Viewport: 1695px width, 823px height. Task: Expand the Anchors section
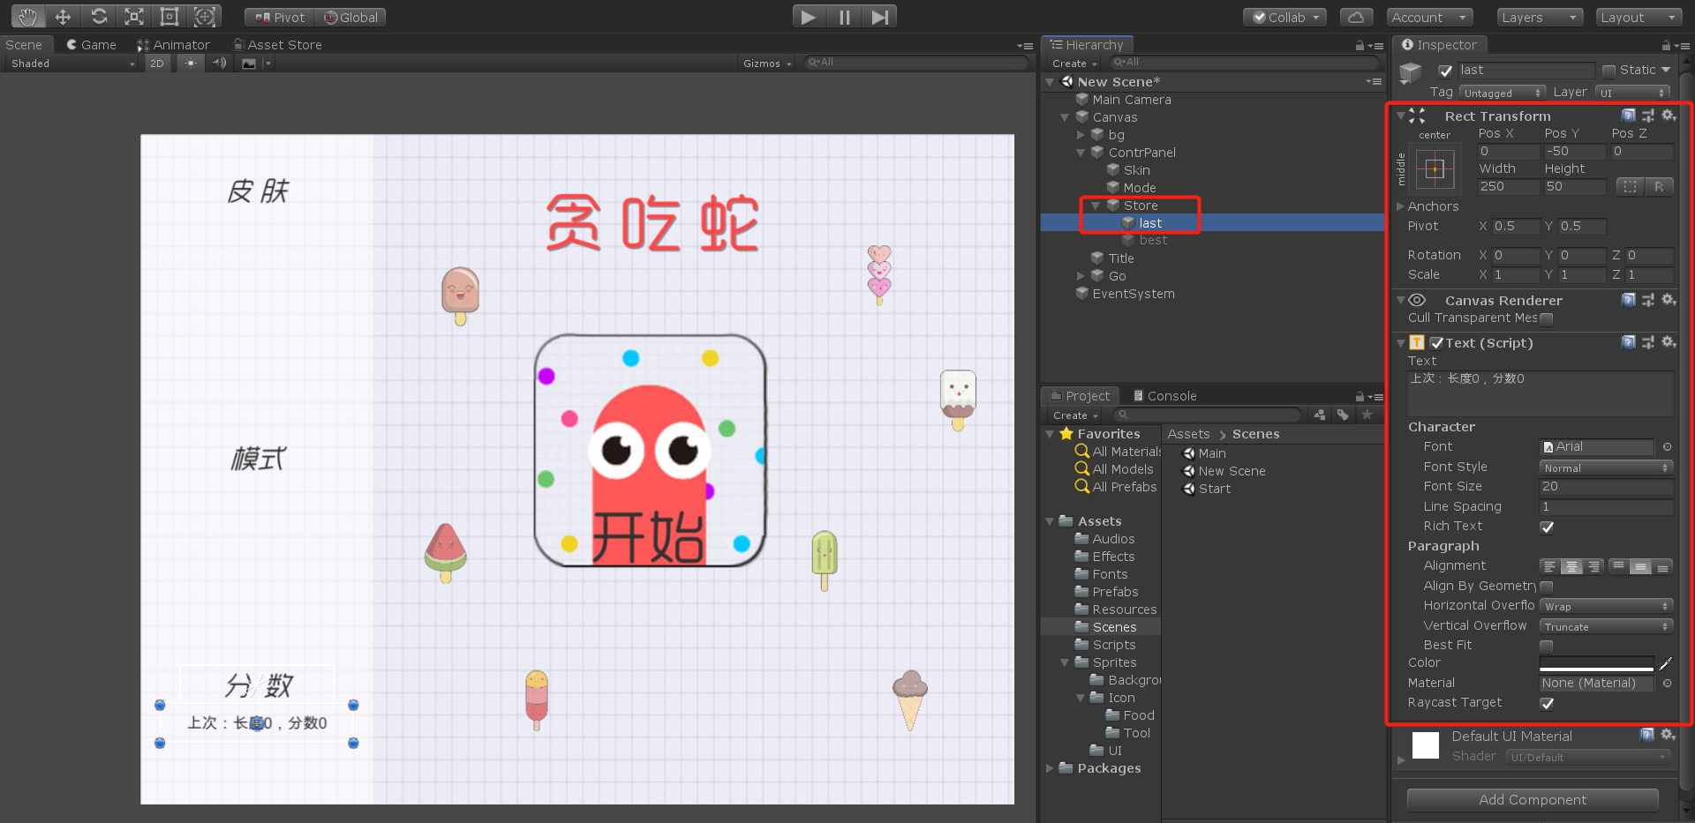(x=1400, y=206)
